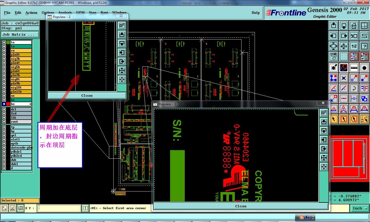Toggle the grid display icon
The image size is (370, 222).
click(344, 56)
